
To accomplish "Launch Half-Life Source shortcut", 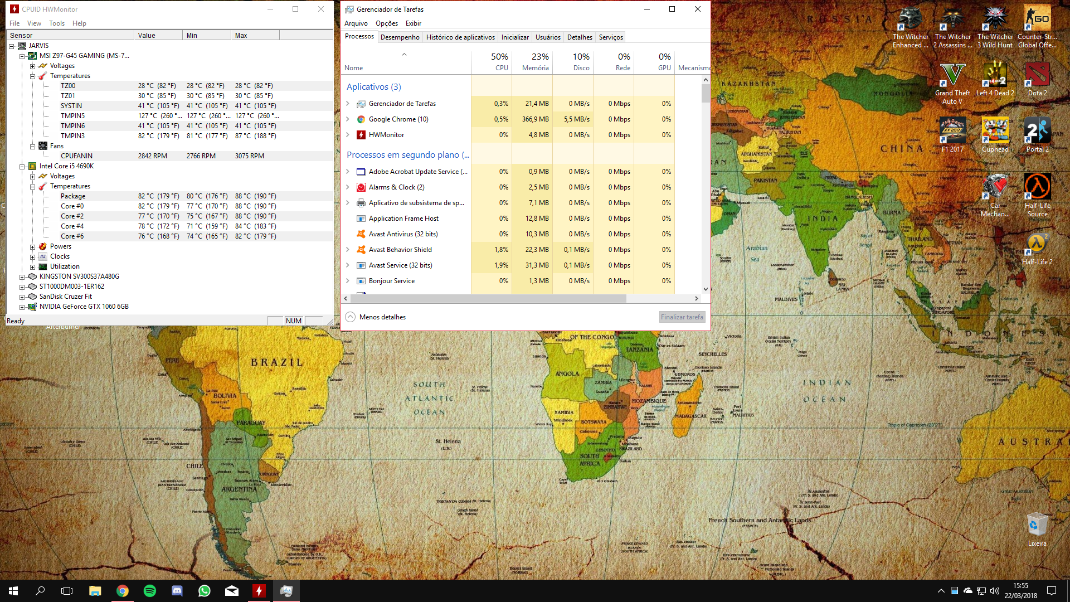I will coord(1037,196).
